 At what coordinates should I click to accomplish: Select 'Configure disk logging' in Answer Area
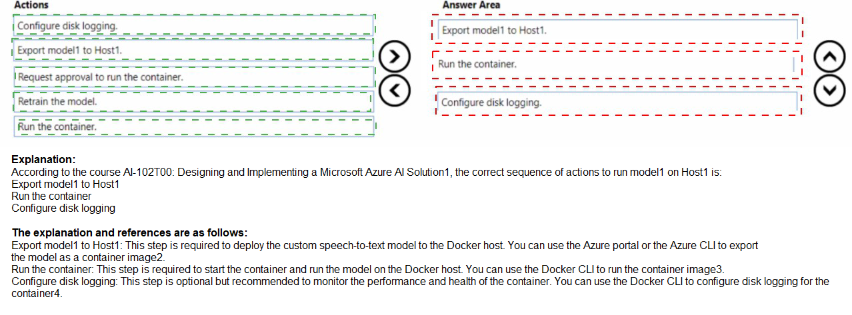click(x=617, y=102)
